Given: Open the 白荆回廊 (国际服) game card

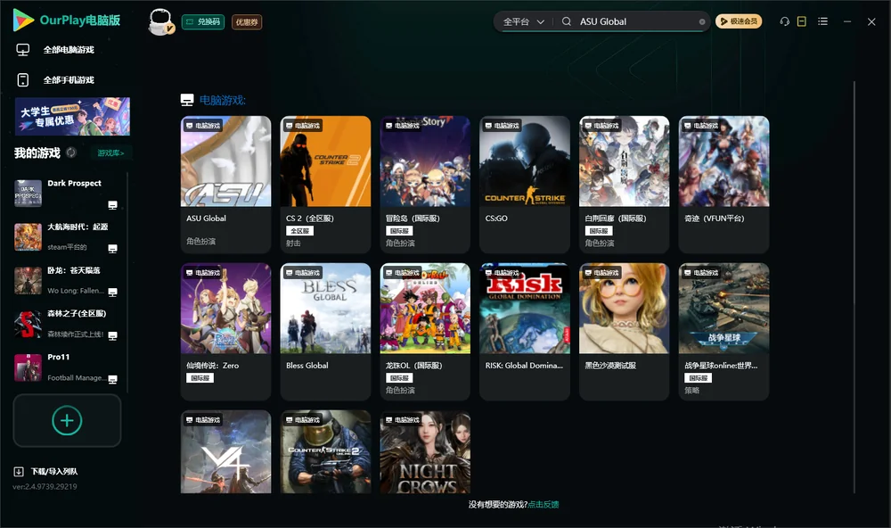Looking at the screenshot, I should (625, 185).
